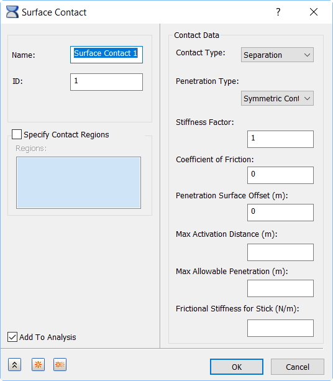
Task: Click the Max Allowable Penetration field
Action: point(280,288)
